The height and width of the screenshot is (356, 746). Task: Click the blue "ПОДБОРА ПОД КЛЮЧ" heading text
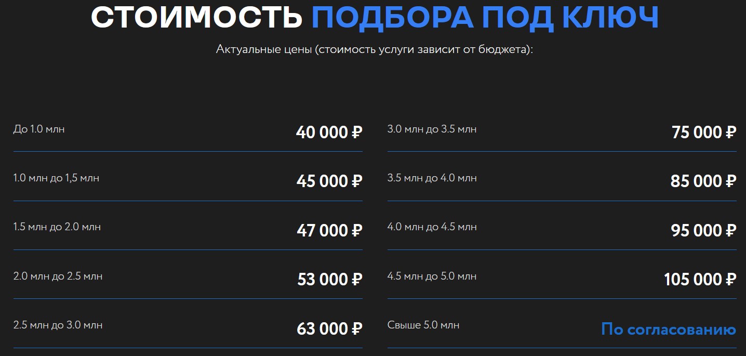coord(485,17)
